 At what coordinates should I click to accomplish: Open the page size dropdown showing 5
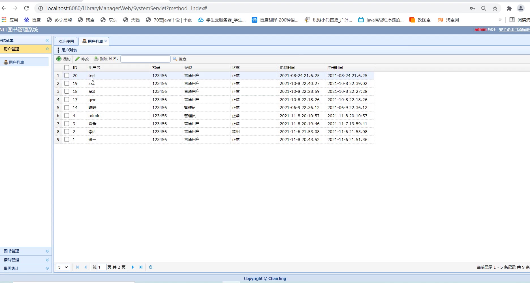coord(63,267)
